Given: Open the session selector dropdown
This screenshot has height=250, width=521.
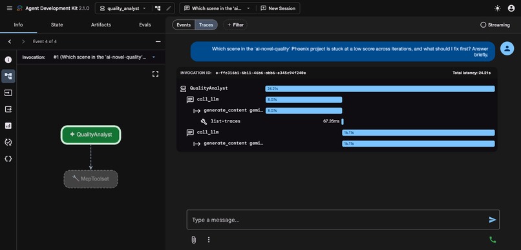Looking at the screenshot, I should 218,8.
